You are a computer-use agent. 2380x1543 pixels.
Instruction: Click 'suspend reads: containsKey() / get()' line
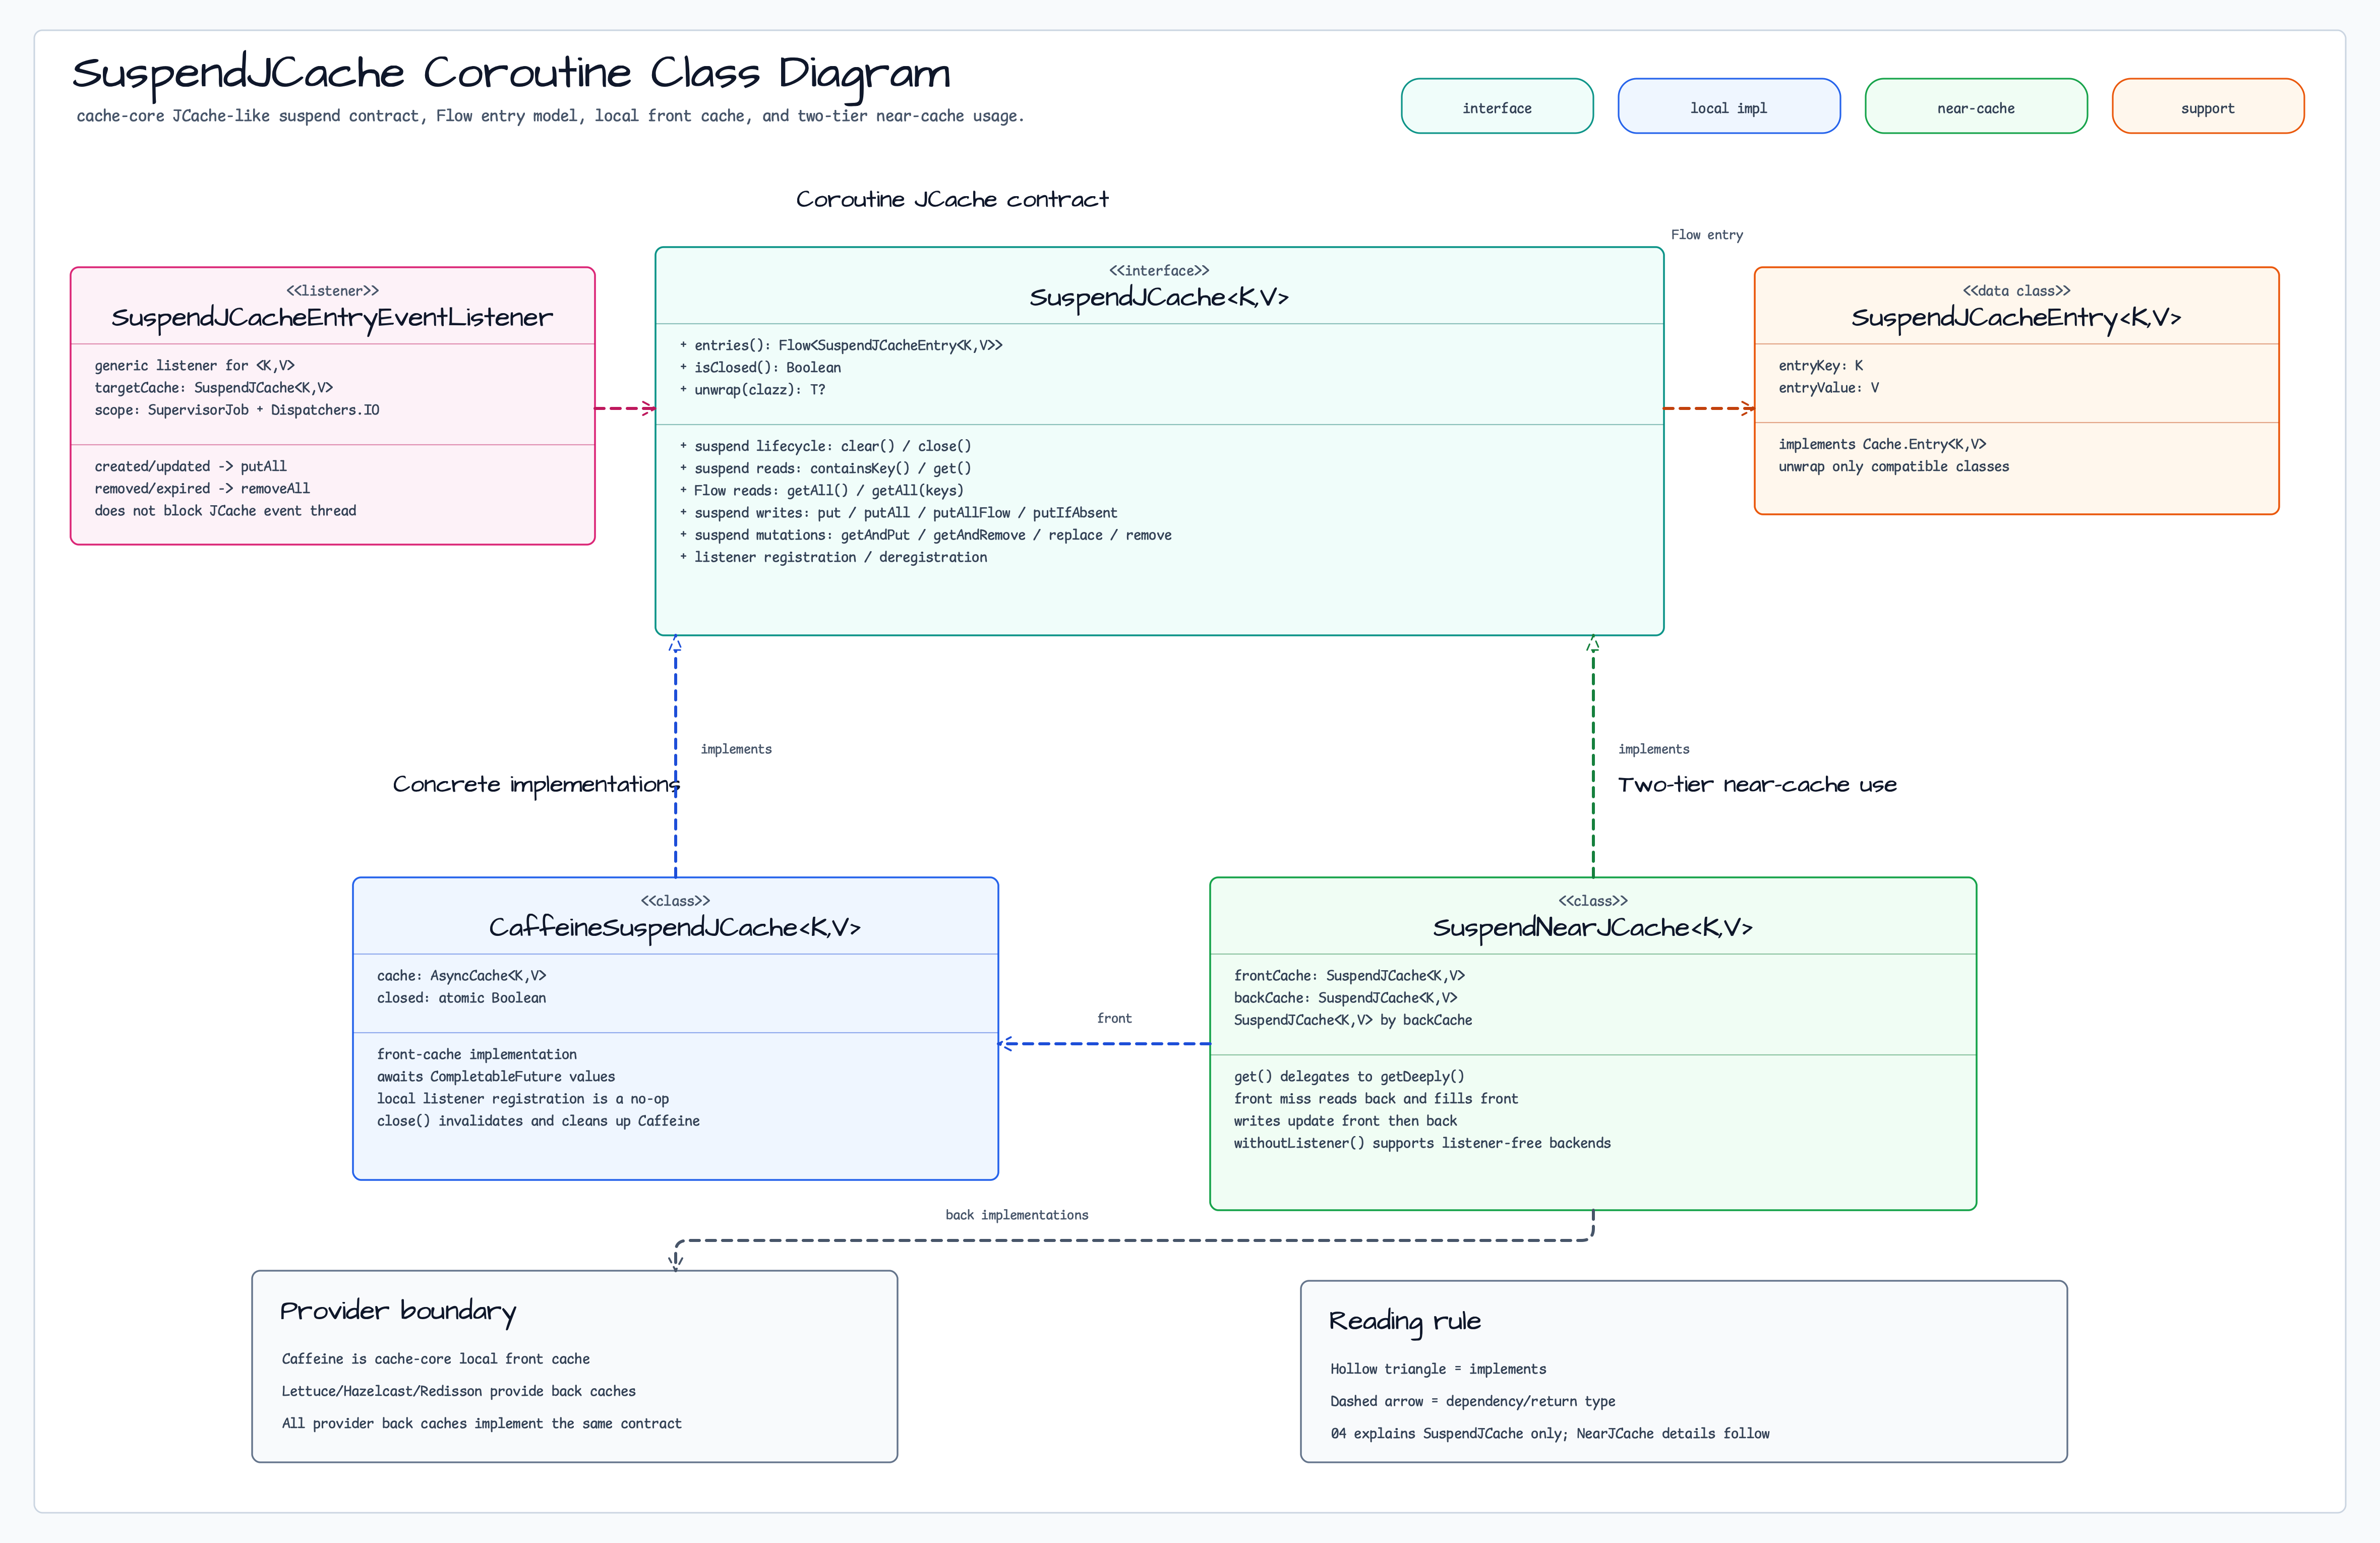[x=825, y=469]
